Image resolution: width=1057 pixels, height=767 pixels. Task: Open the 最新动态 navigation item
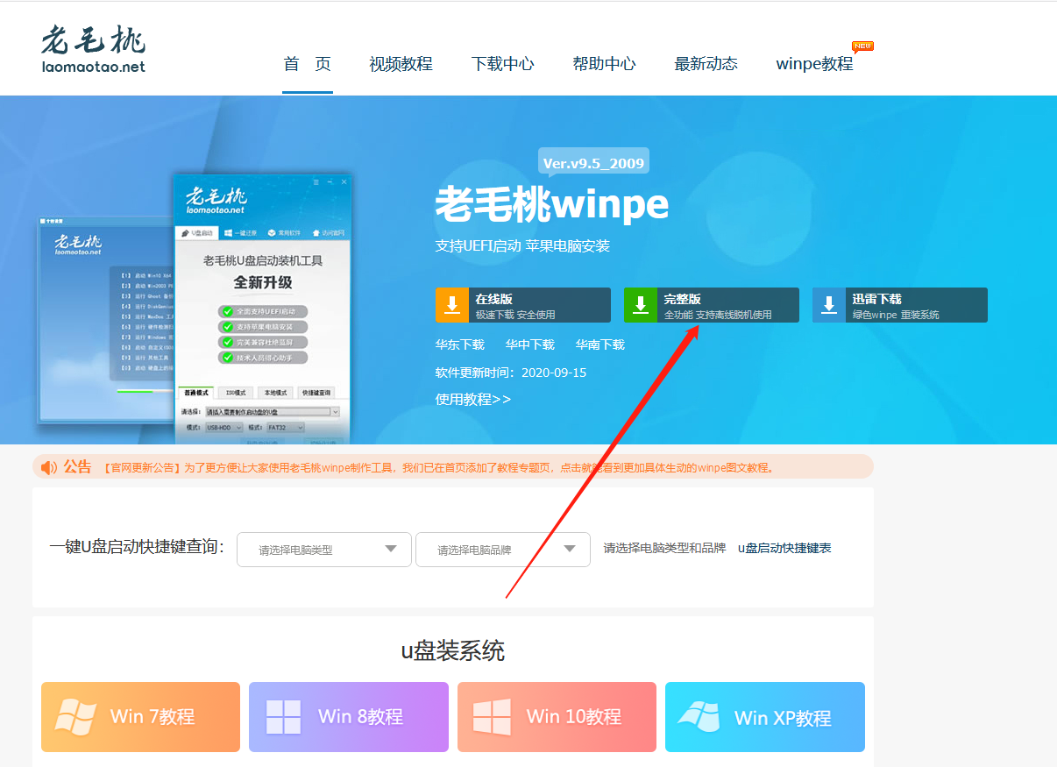706,64
